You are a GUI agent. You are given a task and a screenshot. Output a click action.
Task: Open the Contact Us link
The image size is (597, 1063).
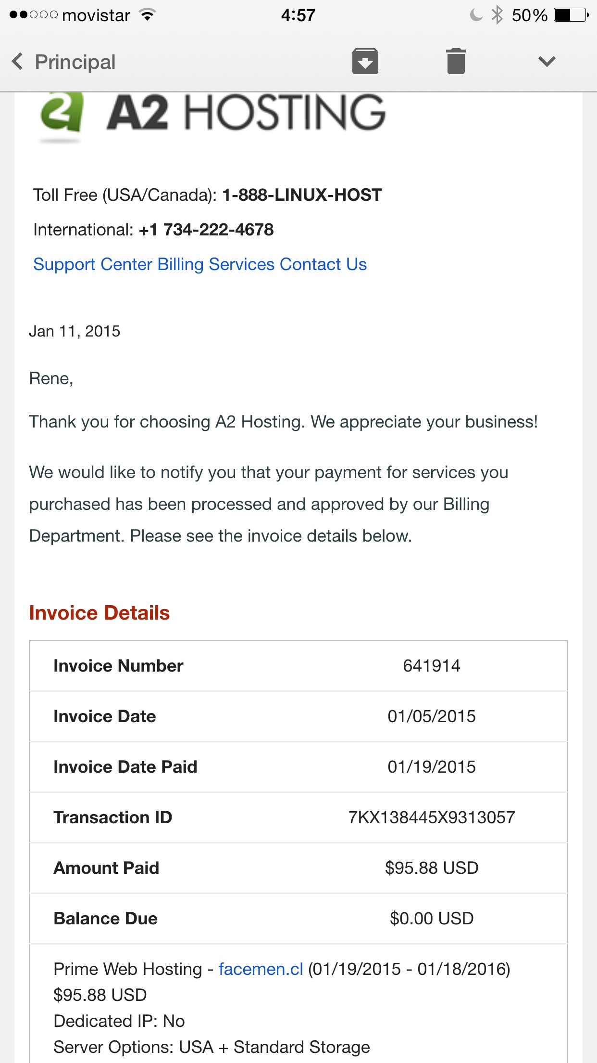pyautogui.click(x=323, y=264)
